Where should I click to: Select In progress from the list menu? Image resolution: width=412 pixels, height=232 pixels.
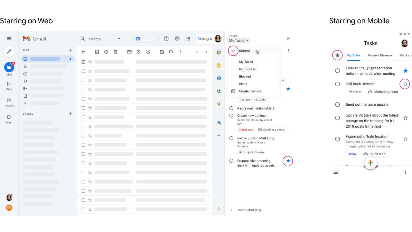(247, 69)
